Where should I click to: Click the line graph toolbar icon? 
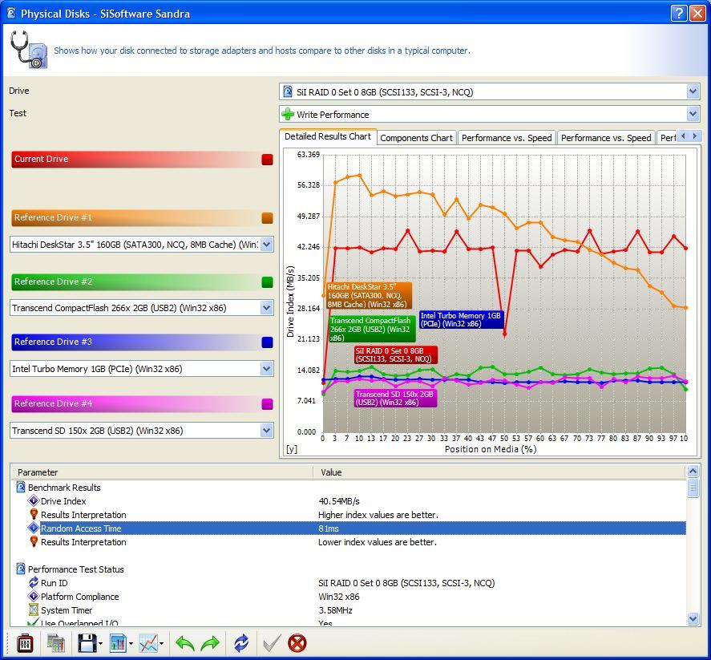tap(149, 643)
